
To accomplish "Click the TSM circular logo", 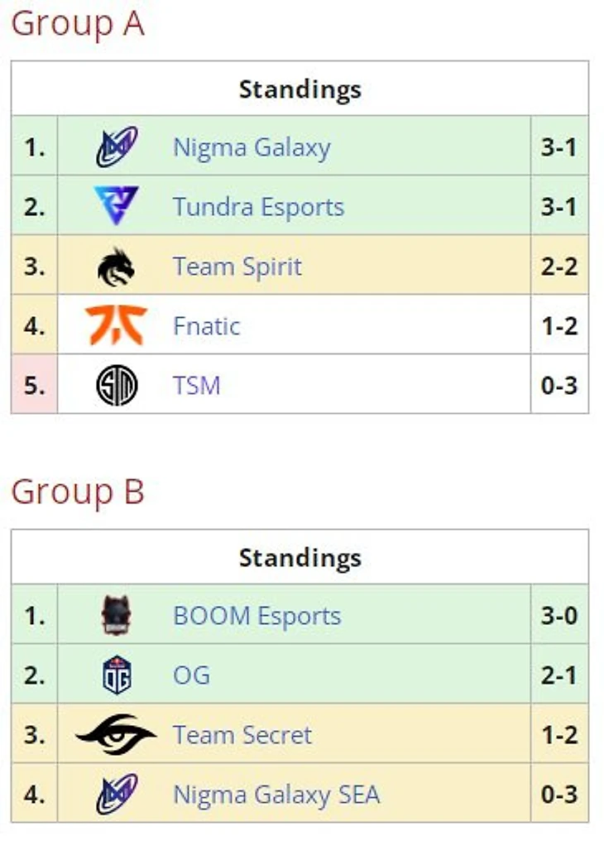I will pyautogui.click(x=117, y=386).
